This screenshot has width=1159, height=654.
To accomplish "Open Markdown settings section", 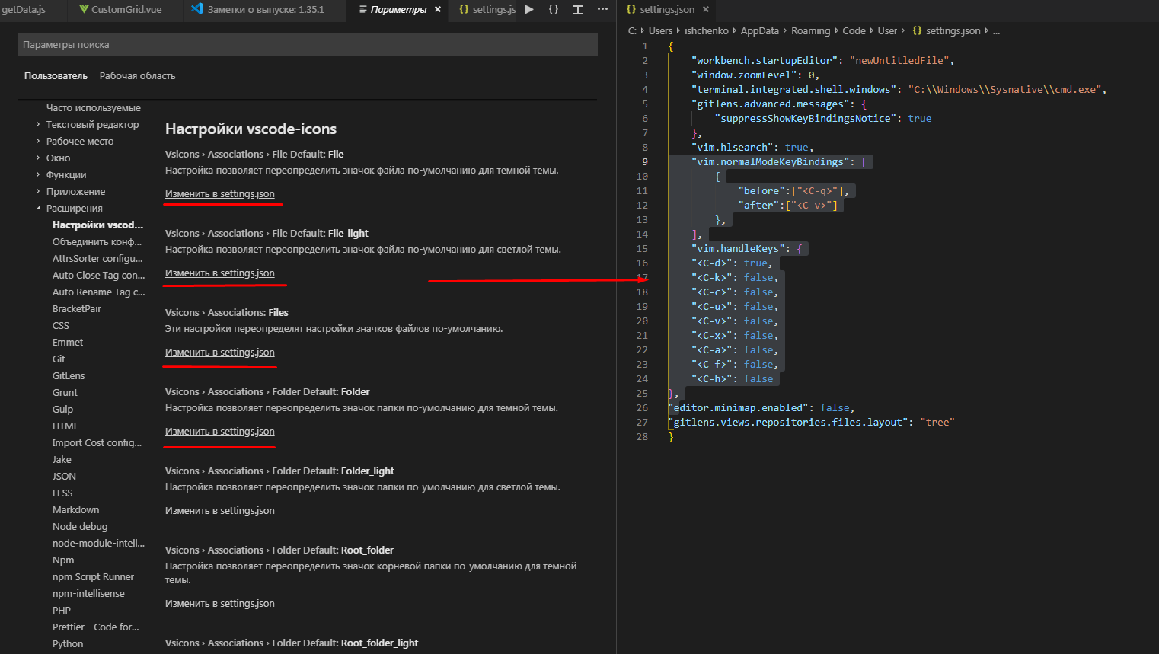I will click(75, 509).
